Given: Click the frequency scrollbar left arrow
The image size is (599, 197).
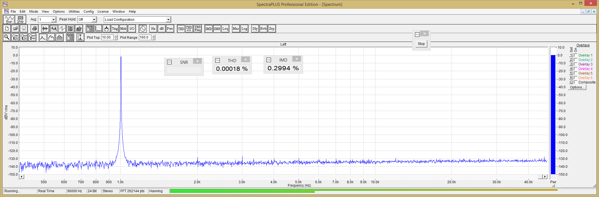Looking at the screenshot, I should point(22,177).
